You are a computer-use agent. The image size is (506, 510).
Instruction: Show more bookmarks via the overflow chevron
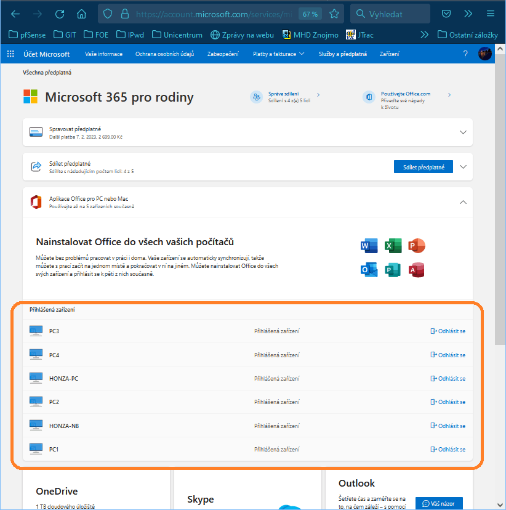point(424,35)
